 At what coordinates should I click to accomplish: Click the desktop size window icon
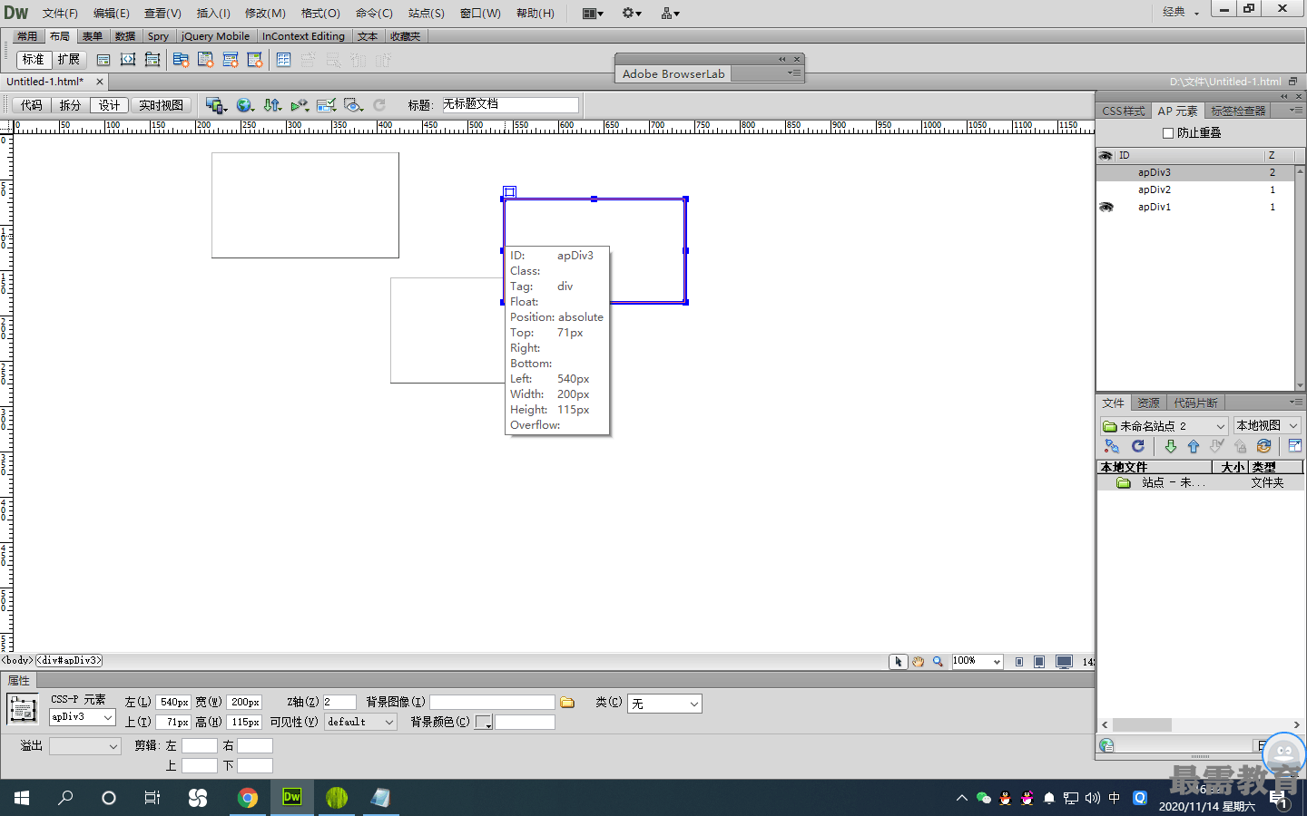[1065, 662]
